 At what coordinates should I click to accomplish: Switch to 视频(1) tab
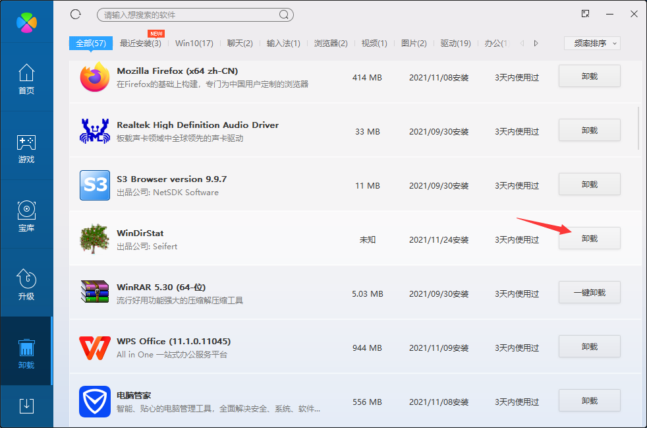click(x=374, y=43)
